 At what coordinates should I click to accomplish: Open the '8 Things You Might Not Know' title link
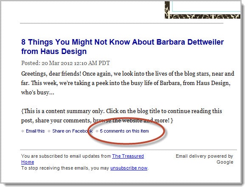pos(122,47)
